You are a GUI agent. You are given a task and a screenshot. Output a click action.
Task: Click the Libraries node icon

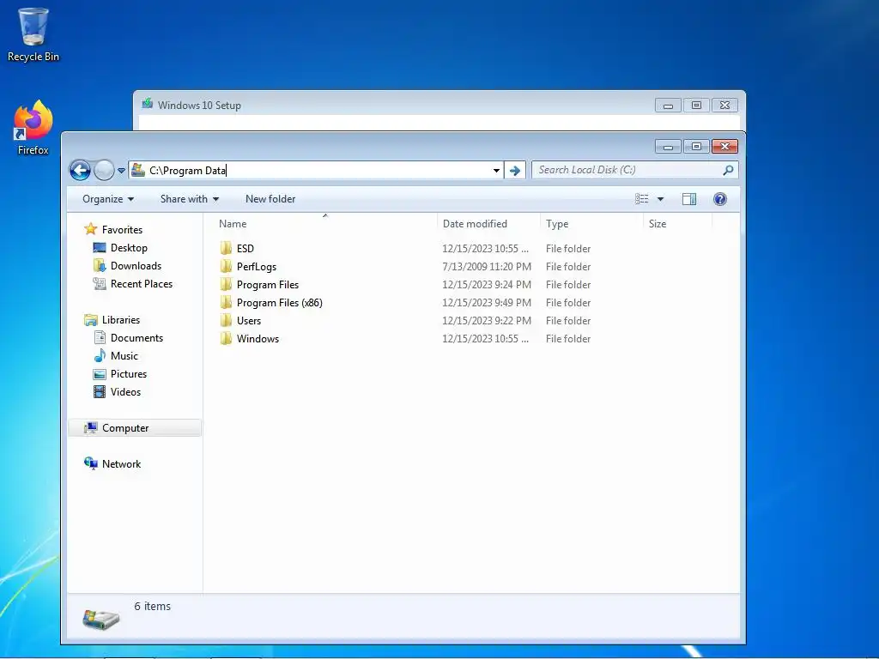tap(90, 320)
